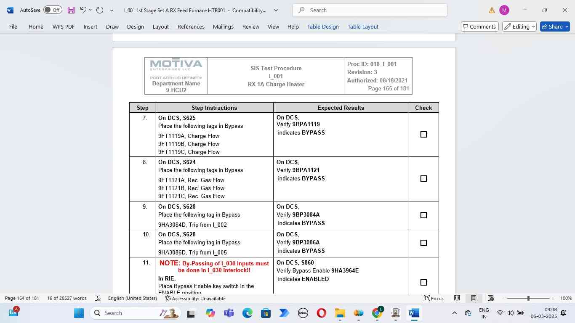Open the References tab
This screenshot has height=323, width=575.
[x=191, y=26]
